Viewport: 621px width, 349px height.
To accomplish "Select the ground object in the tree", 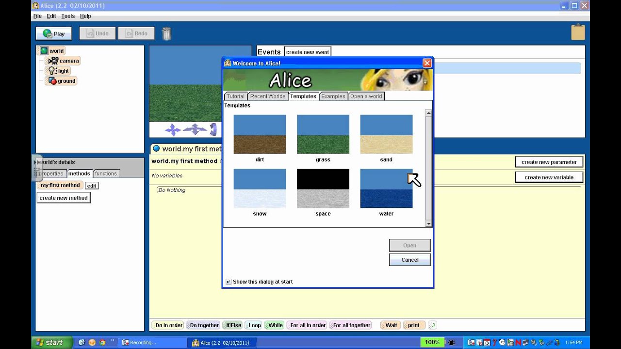I will coord(62,81).
